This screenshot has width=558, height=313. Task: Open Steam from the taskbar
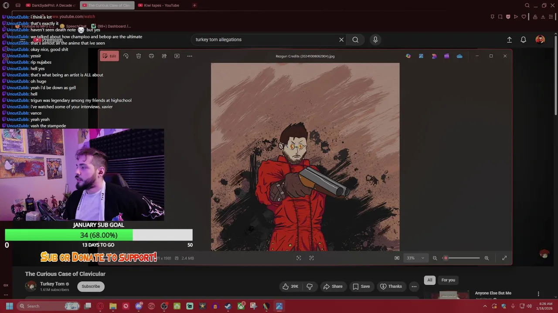click(228, 306)
